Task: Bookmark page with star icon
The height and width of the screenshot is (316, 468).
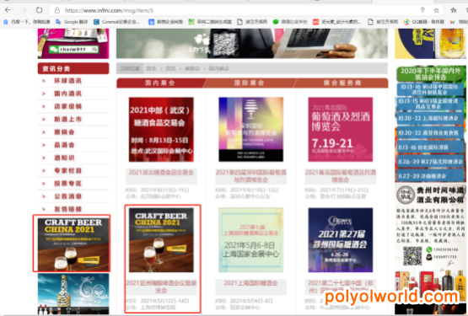Action: coord(436,10)
